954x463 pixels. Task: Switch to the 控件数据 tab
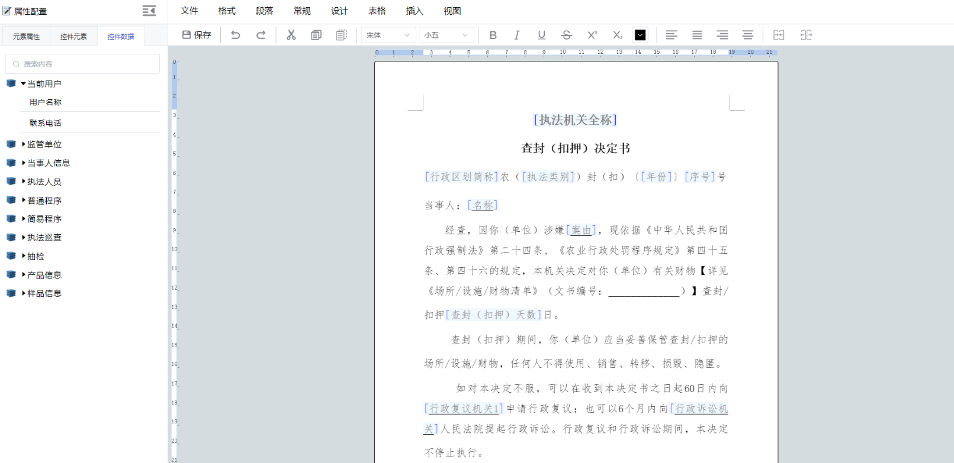121,37
